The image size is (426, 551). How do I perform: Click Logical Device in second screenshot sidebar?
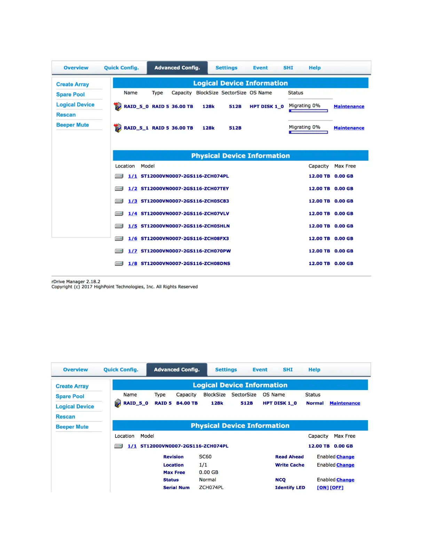pyautogui.click(x=75, y=407)
